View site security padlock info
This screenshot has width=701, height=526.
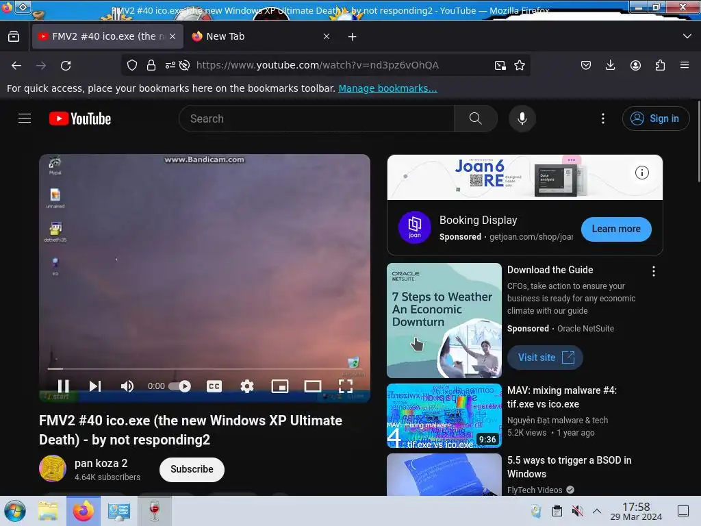click(151, 65)
